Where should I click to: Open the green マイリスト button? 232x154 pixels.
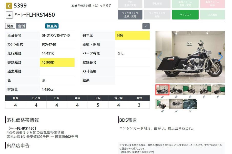coord(185,15)
